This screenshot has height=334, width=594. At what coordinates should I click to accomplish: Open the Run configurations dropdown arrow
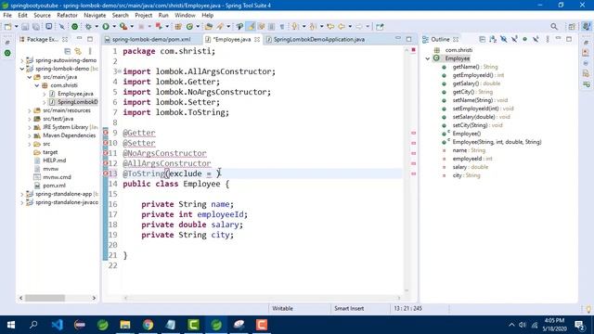coord(114,27)
